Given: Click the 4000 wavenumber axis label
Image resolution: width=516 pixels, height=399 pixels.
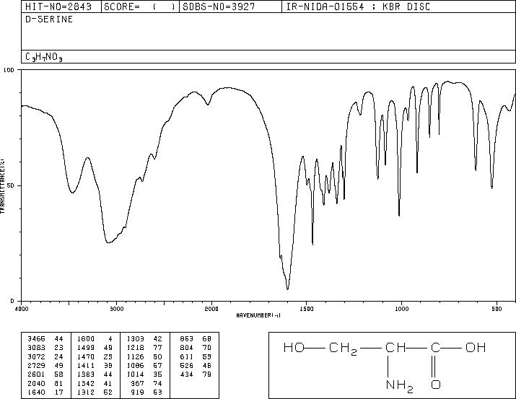Looking at the screenshot, I should [22, 309].
